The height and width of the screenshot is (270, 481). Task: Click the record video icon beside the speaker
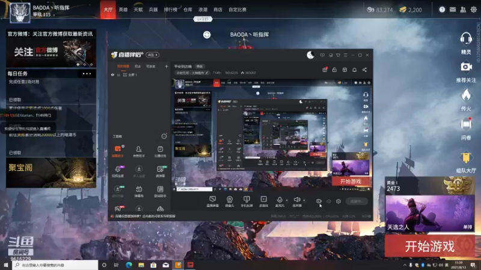pyautogui.click(x=319, y=201)
